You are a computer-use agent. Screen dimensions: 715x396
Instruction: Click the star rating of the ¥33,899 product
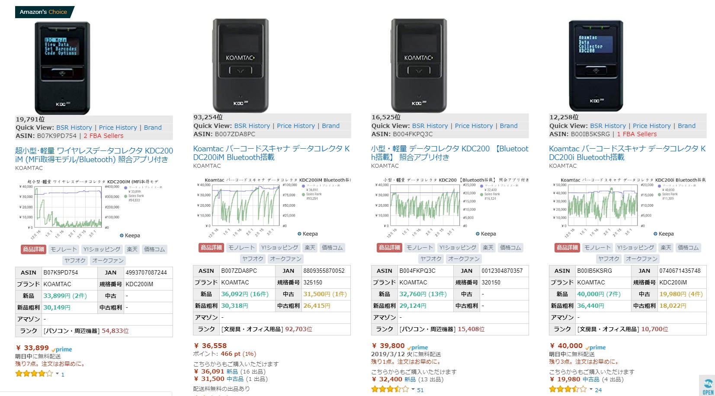(x=34, y=374)
